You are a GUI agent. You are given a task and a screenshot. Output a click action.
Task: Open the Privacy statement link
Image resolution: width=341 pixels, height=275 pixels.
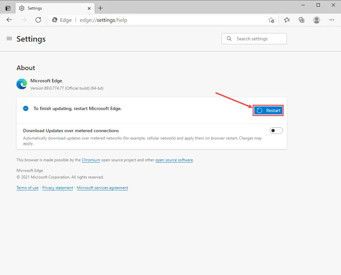58,188
